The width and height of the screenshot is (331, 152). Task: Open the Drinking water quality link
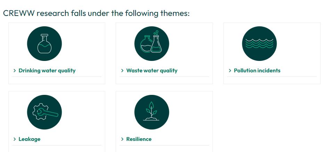point(47,71)
